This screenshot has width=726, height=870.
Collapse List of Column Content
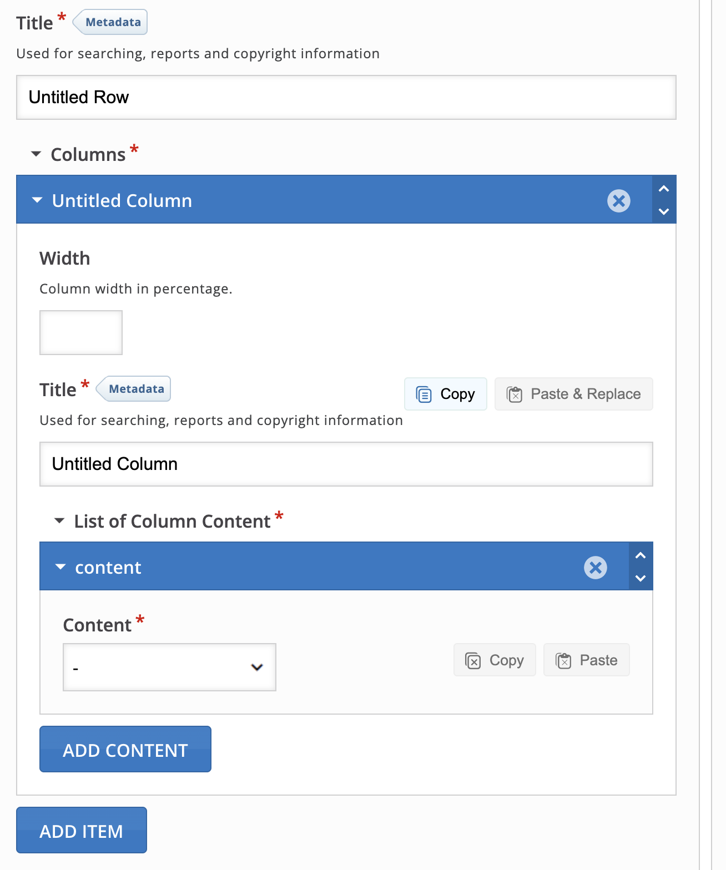(x=59, y=521)
